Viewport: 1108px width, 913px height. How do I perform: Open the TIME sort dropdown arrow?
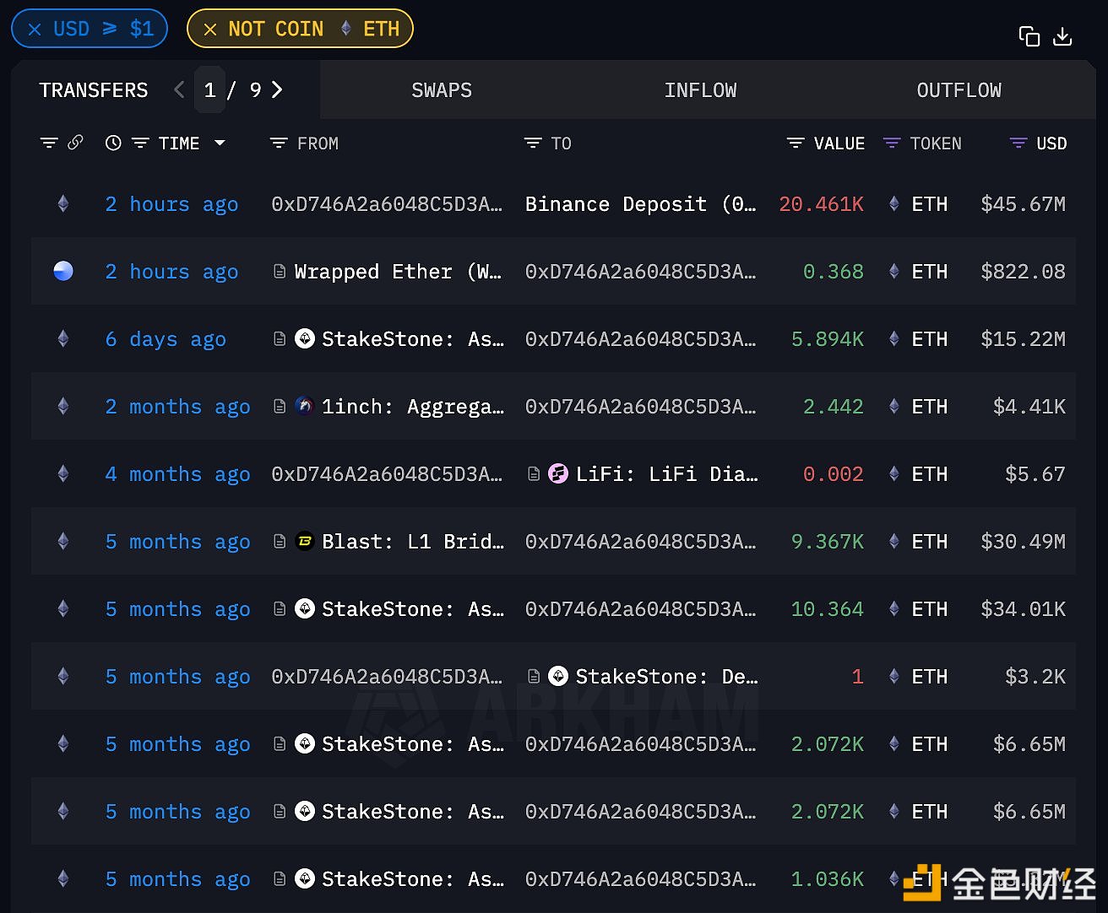[220, 143]
